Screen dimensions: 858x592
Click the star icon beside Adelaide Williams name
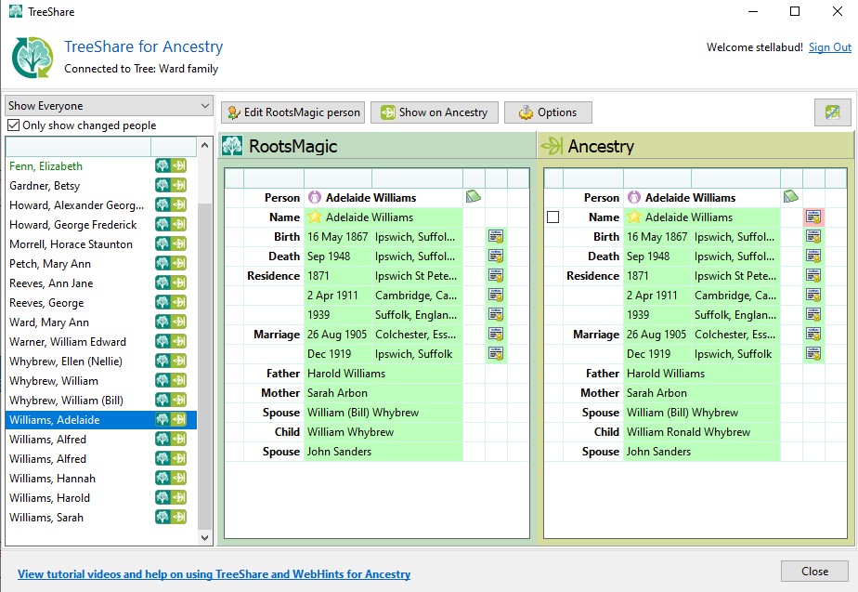point(316,217)
